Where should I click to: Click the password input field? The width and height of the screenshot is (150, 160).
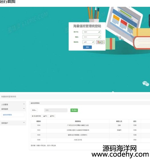pos(92,37)
